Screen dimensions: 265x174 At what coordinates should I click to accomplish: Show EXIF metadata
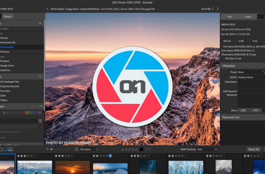click(243, 111)
